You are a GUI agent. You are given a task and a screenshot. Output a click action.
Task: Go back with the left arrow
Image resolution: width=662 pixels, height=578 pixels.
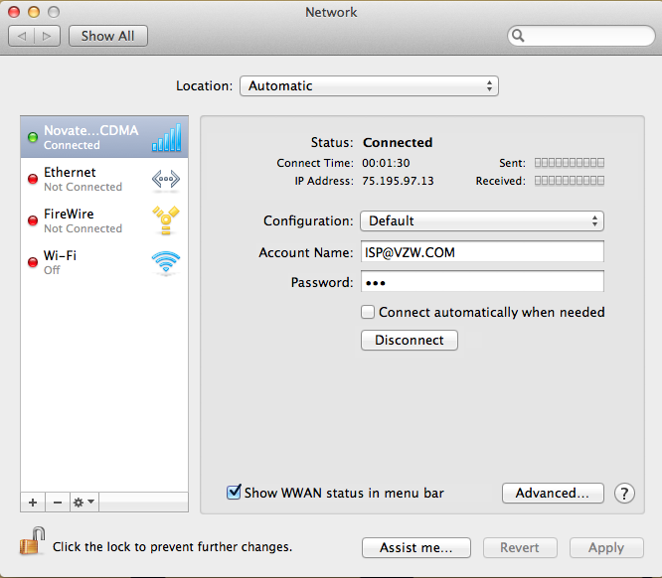click(22, 37)
